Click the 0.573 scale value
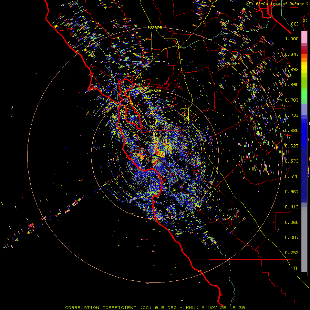This screenshot has height=310, width=310. (x=292, y=161)
